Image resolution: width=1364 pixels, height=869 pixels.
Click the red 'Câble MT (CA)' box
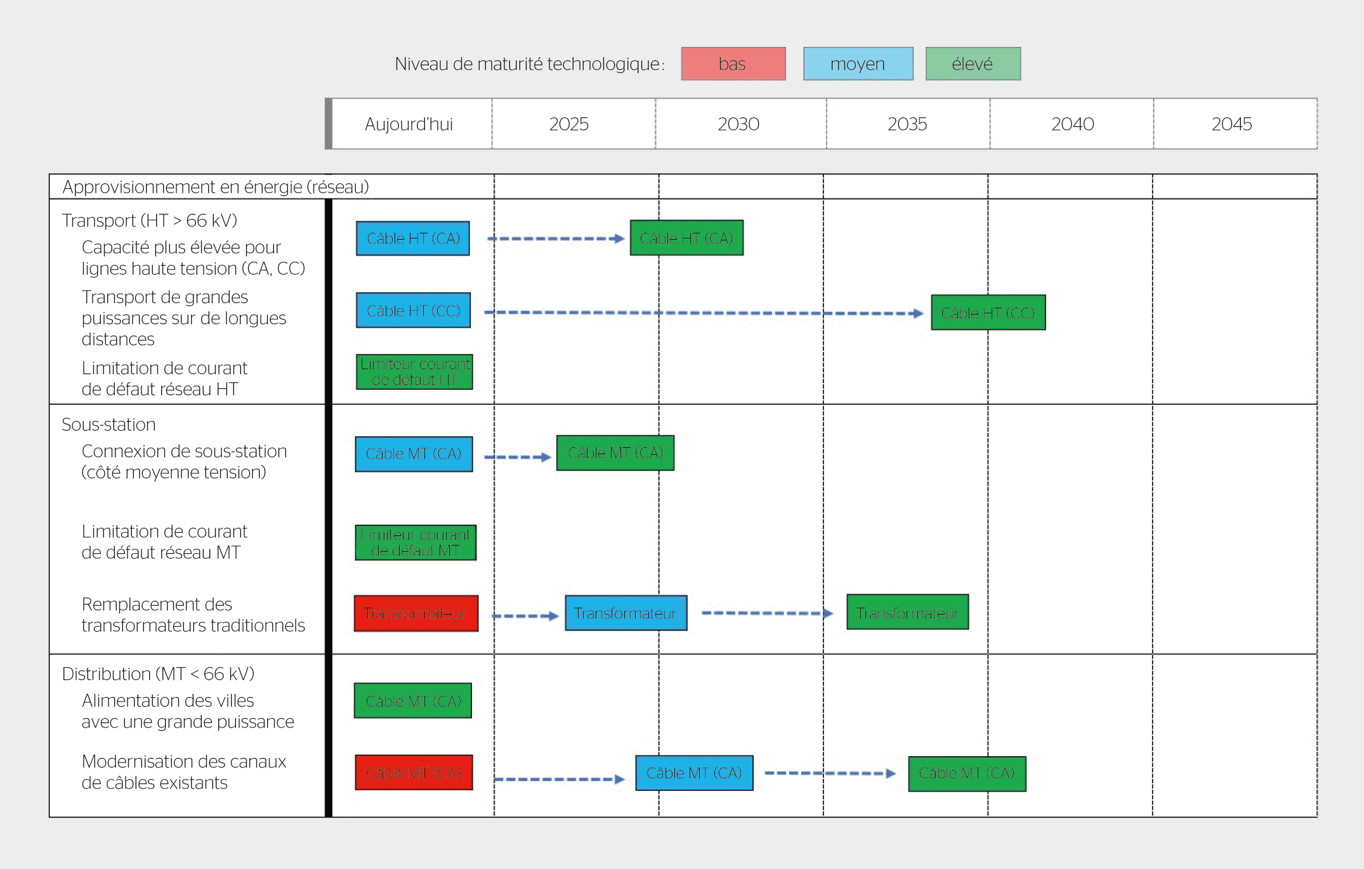pos(414,773)
